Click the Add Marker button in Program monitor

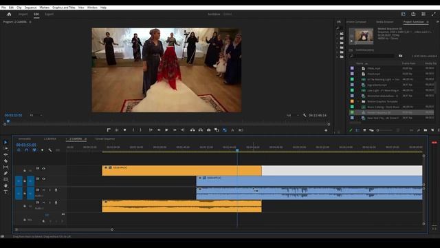(125, 130)
